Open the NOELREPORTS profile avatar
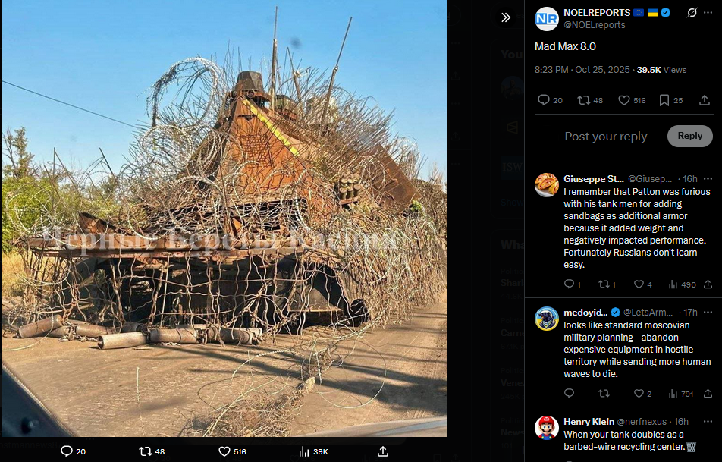The height and width of the screenshot is (462, 722). 547,19
